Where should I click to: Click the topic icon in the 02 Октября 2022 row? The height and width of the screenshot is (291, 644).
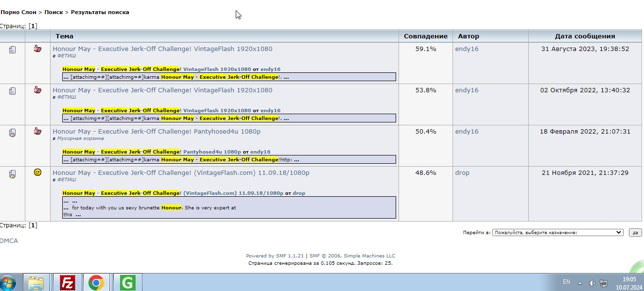(x=13, y=91)
